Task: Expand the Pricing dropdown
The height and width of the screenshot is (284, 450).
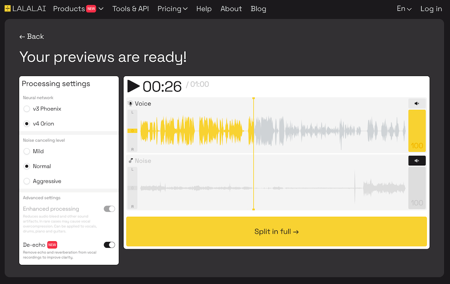Action: tap(172, 9)
